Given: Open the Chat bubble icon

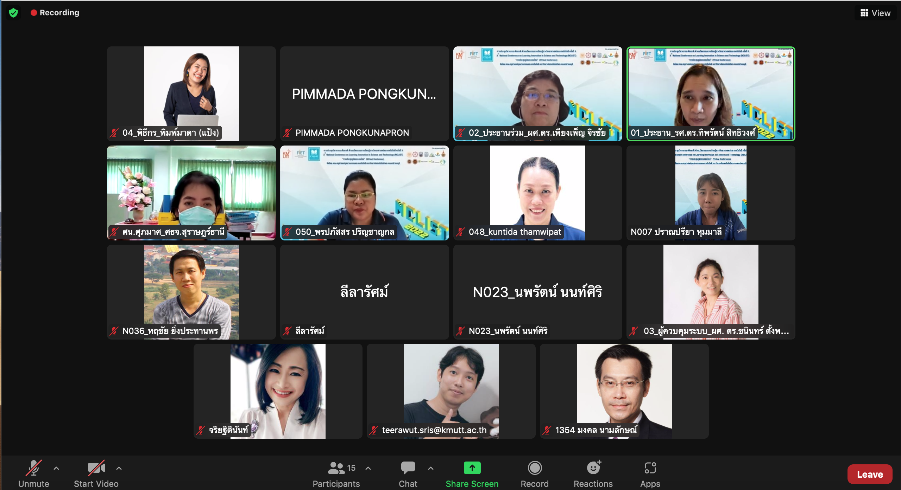Looking at the screenshot, I should (408, 468).
